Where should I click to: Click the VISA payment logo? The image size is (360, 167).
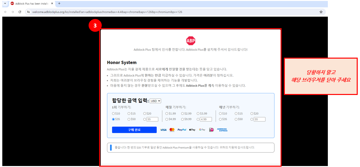(163, 130)
